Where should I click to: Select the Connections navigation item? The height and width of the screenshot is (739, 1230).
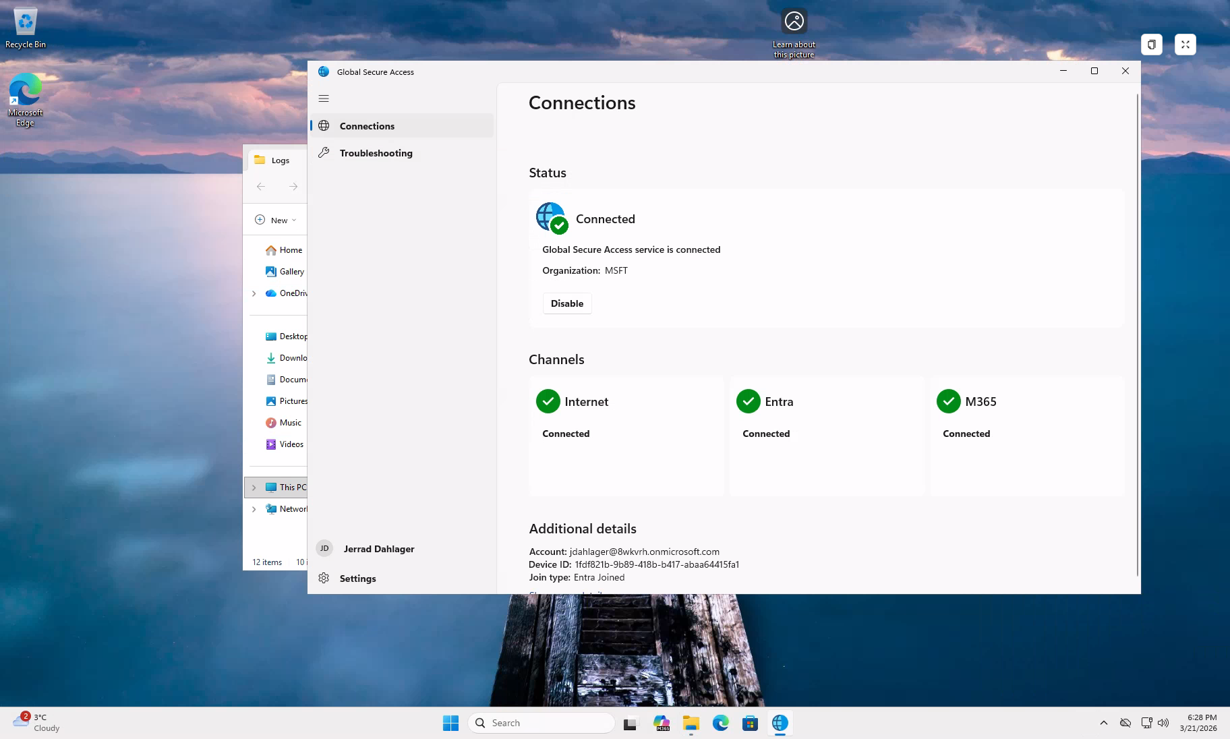pyautogui.click(x=367, y=126)
